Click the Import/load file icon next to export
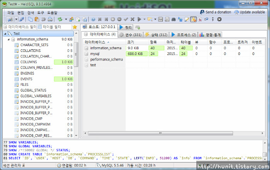 coord(84,19)
